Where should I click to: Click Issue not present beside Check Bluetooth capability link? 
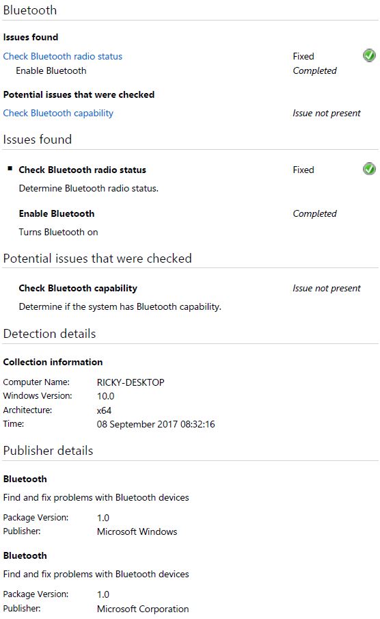(326, 114)
